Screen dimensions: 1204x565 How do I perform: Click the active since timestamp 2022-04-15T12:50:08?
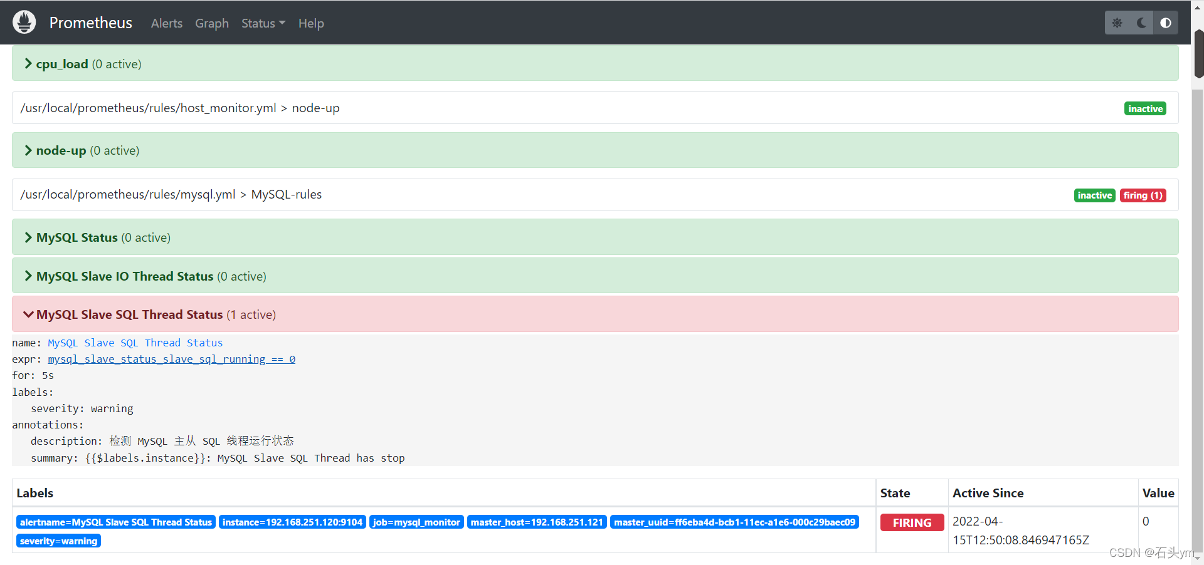[x=1020, y=531]
